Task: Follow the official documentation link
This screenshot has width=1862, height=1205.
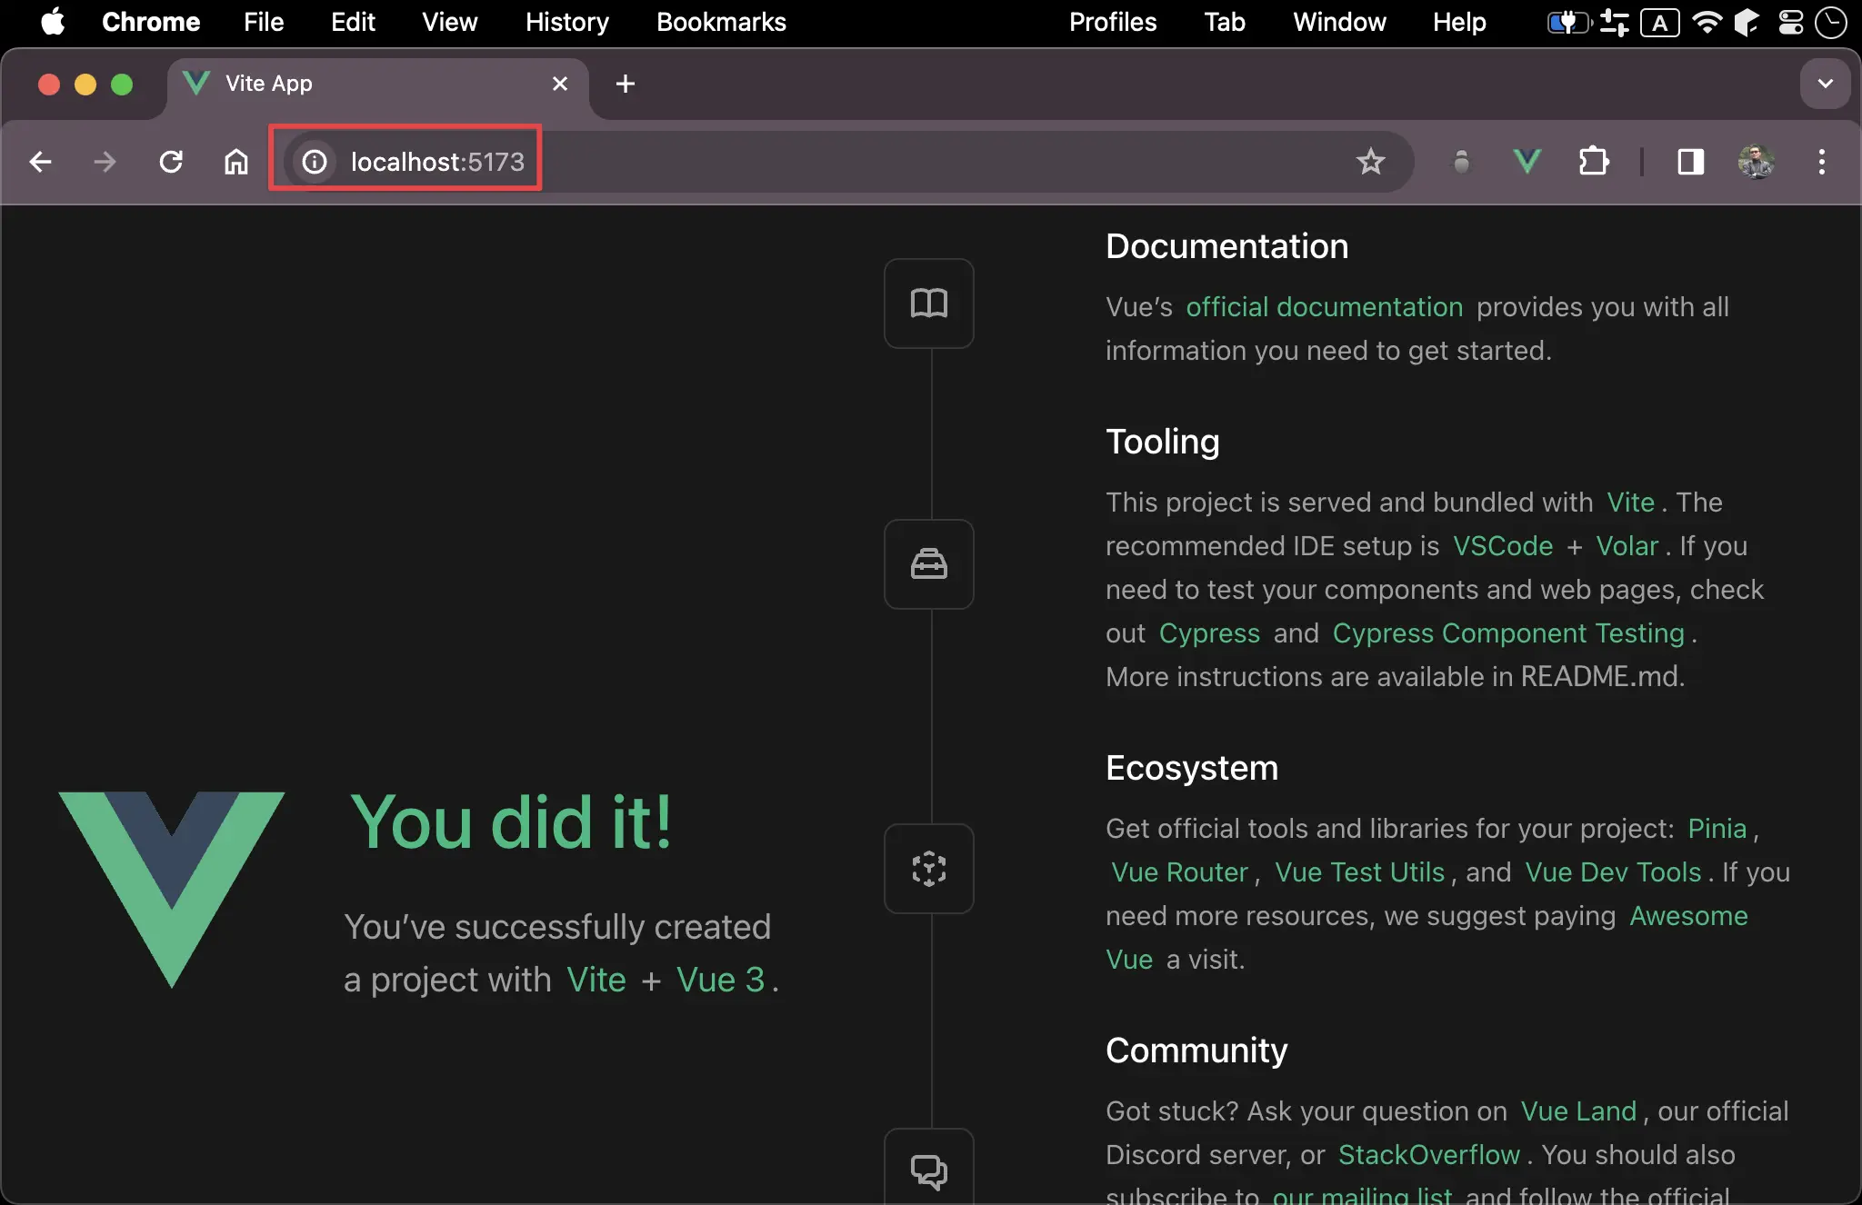Action: (1325, 307)
